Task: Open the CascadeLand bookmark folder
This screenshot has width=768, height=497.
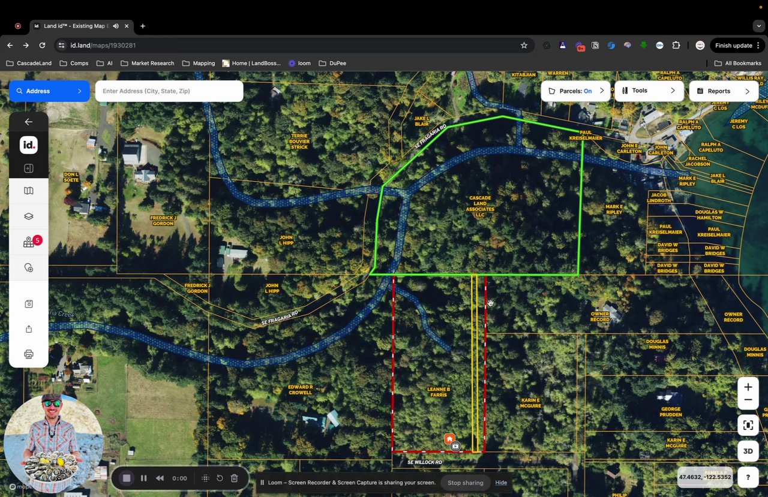Action: (x=29, y=63)
